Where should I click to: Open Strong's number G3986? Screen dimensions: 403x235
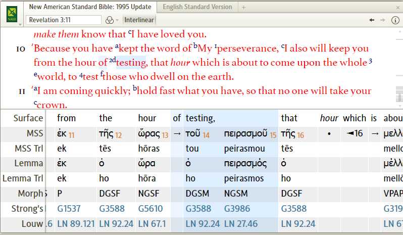coord(237,209)
